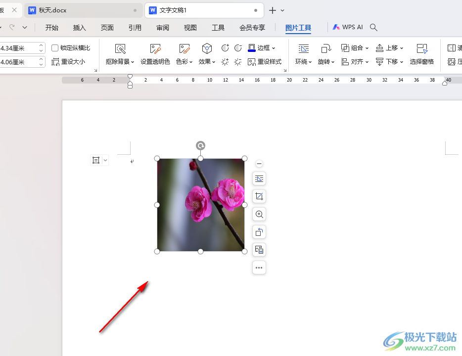Screen dimensions: 462x356
Task: Click the Reset Style (重设样式) button
Action: [x=264, y=61]
